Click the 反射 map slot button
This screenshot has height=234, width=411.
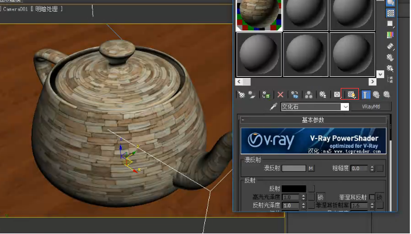coord(311,189)
